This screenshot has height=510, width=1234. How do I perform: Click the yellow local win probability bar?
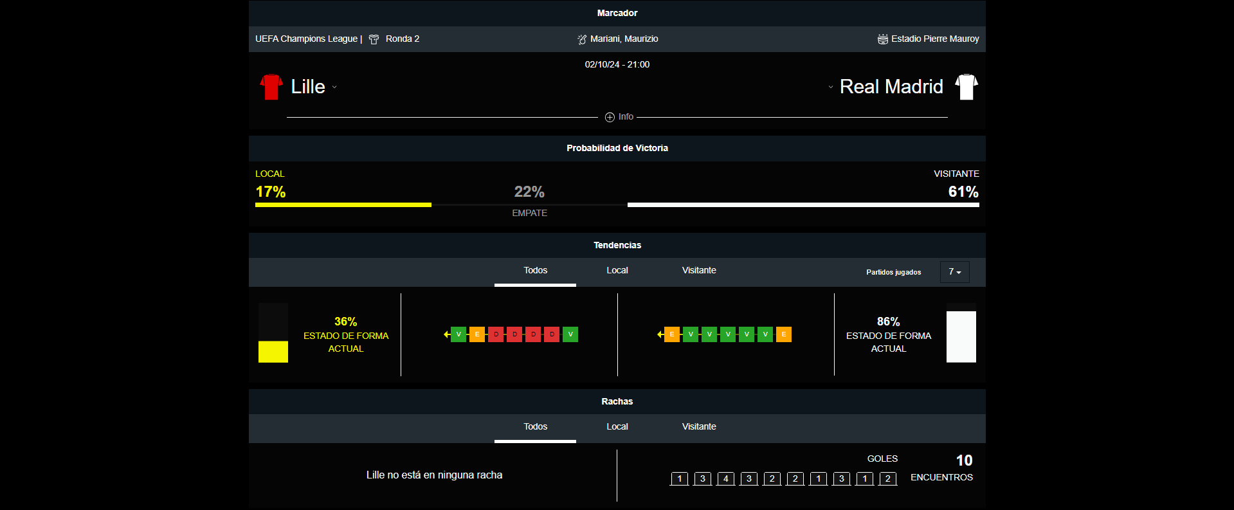[x=343, y=205]
